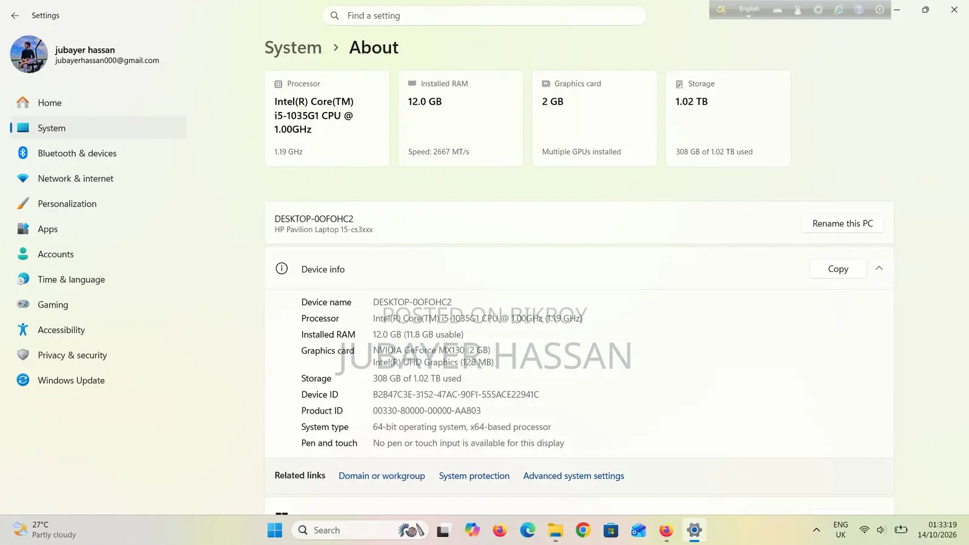Screen dimensions: 969x545
Task: Open the System protection link
Action: 474,476
